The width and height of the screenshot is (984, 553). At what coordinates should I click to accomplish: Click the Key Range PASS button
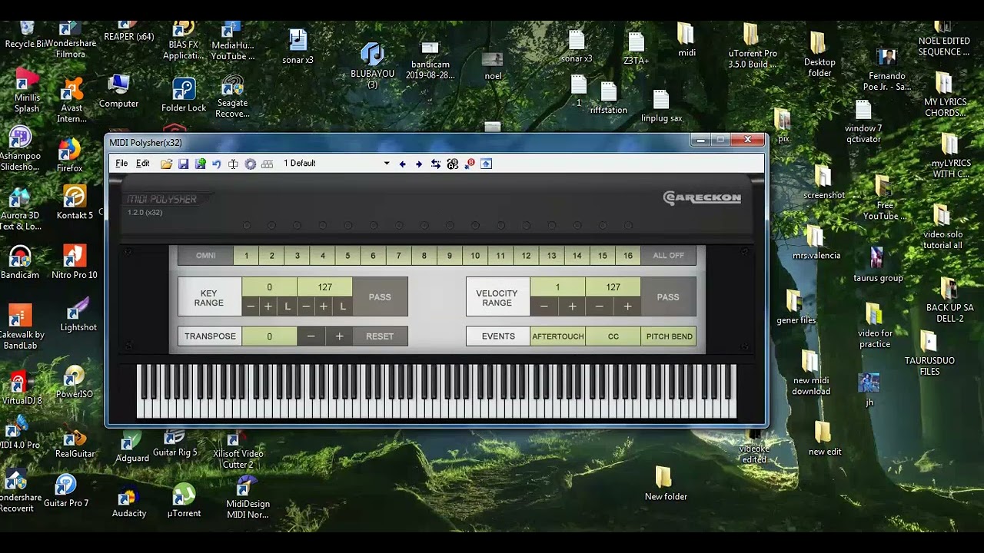[x=380, y=297]
